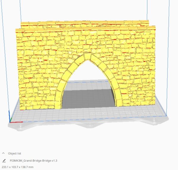Image resolution: width=178 pixels, height=170 pixels.
Task: Click the center foot of the build plate
Action: (90, 125)
